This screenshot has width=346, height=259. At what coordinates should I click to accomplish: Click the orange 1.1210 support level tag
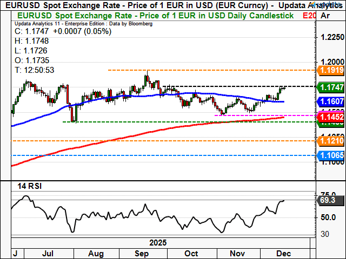[x=329, y=141]
